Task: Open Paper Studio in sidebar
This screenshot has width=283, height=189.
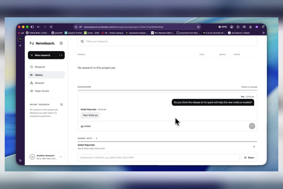Action: coord(46,91)
